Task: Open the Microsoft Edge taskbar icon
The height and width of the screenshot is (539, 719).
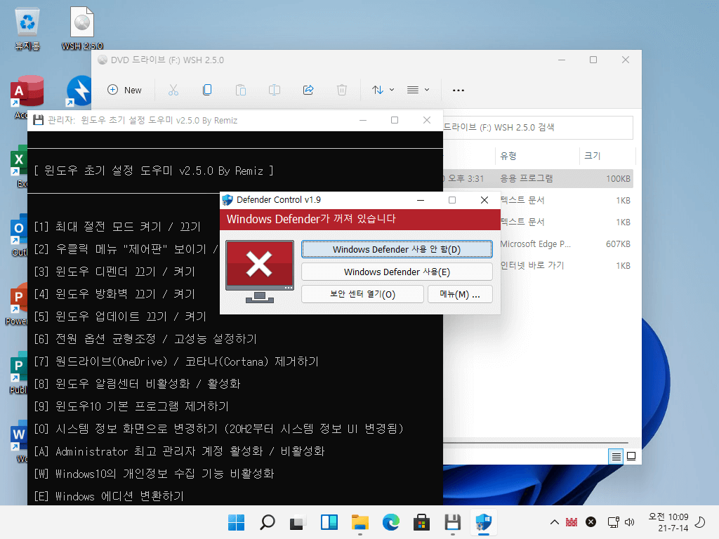Action: (390, 522)
